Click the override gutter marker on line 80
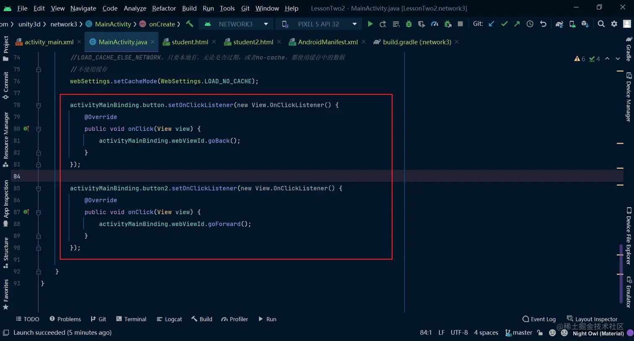Viewport: 634px width, 341px height. (26, 129)
